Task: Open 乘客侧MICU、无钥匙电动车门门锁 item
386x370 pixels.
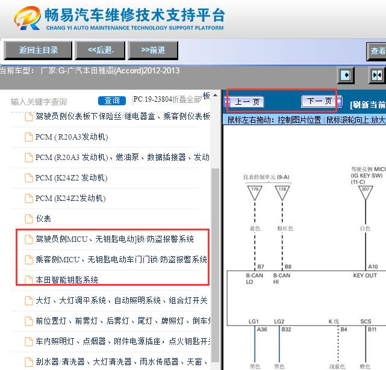Action: [x=121, y=259]
